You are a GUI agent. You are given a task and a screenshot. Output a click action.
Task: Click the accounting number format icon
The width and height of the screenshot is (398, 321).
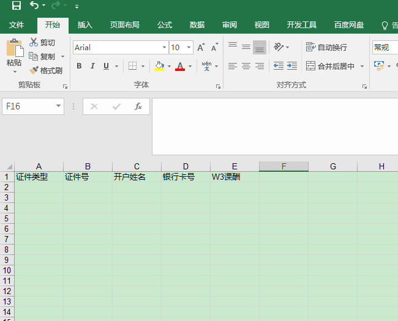pos(379,66)
